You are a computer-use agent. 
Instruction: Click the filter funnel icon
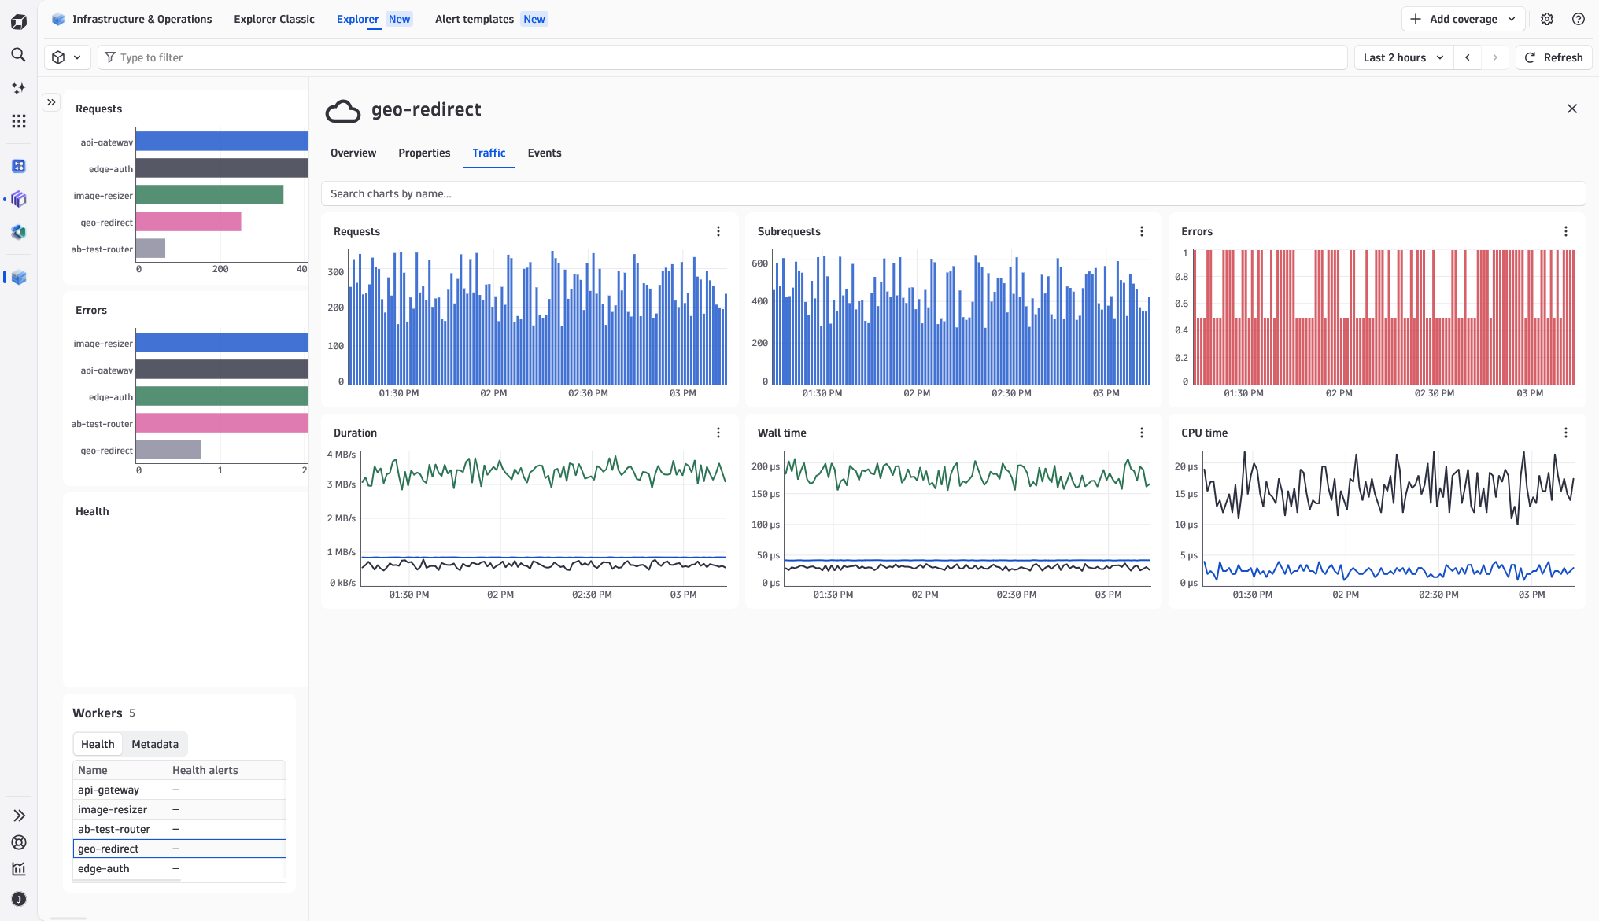point(110,57)
